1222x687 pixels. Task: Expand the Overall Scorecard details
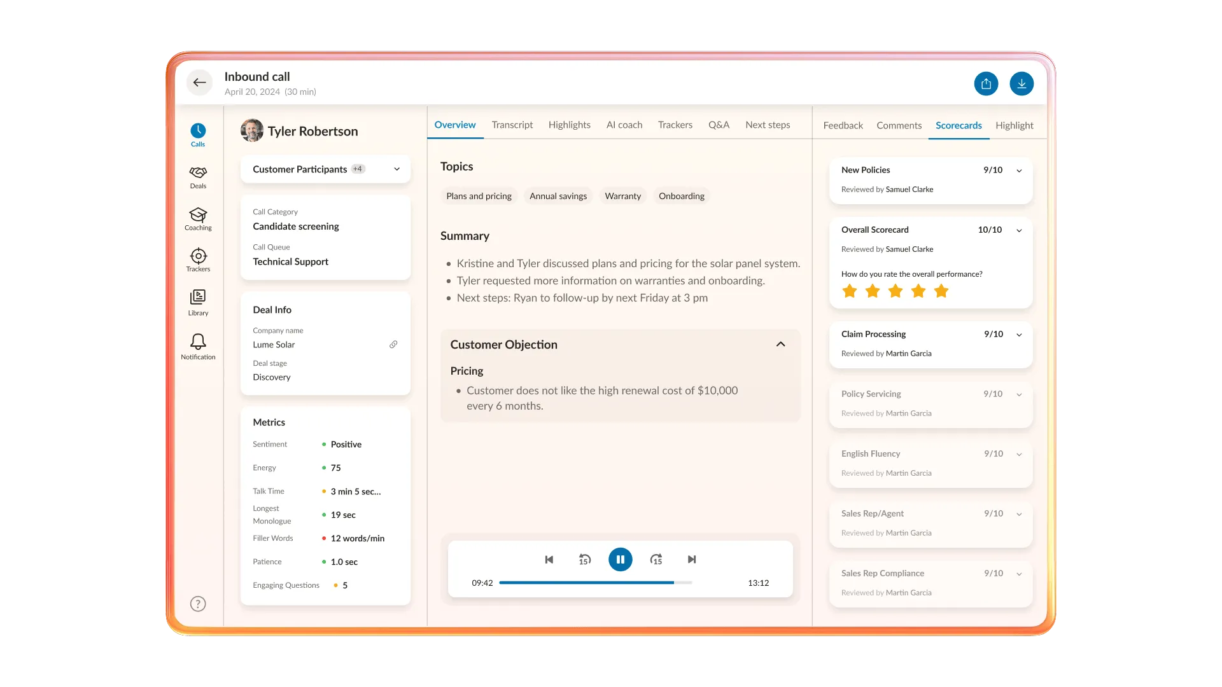point(1019,230)
